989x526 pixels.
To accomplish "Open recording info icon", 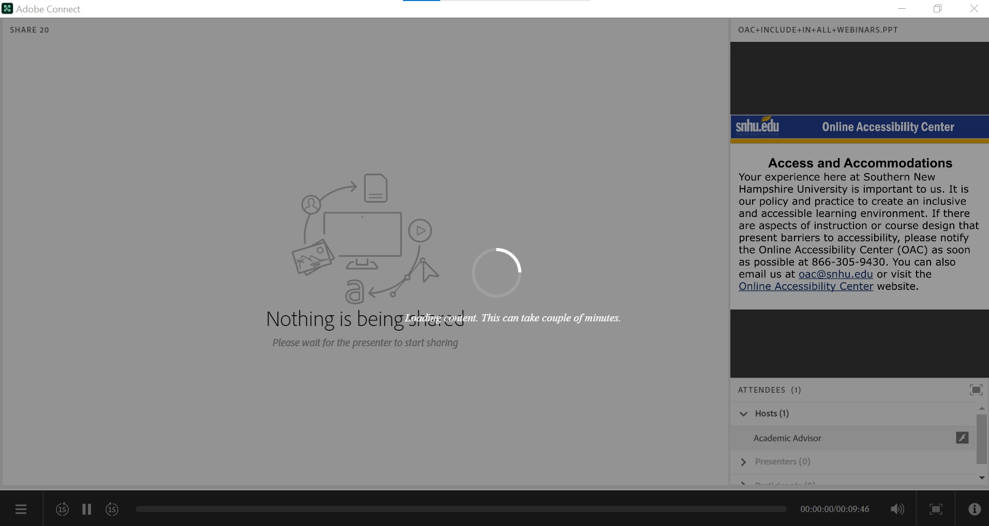I will (x=975, y=509).
